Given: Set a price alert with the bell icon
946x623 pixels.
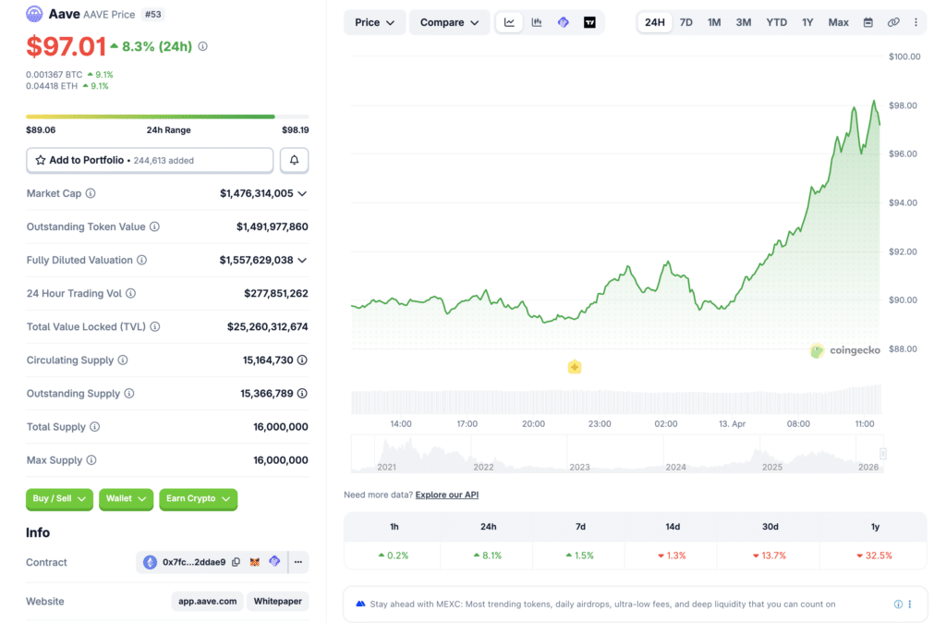Looking at the screenshot, I should pyautogui.click(x=294, y=160).
